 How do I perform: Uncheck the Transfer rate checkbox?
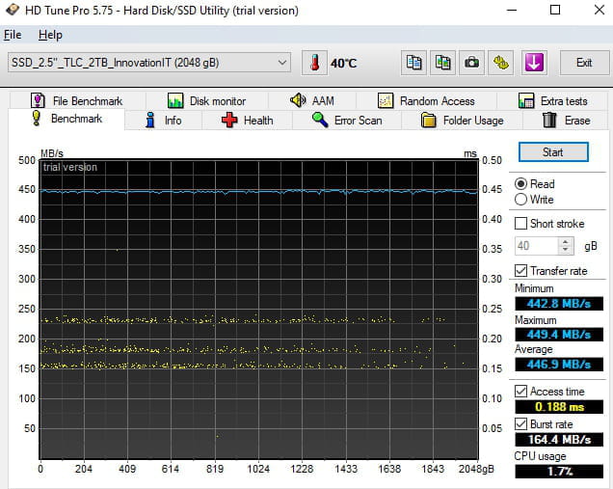click(520, 270)
